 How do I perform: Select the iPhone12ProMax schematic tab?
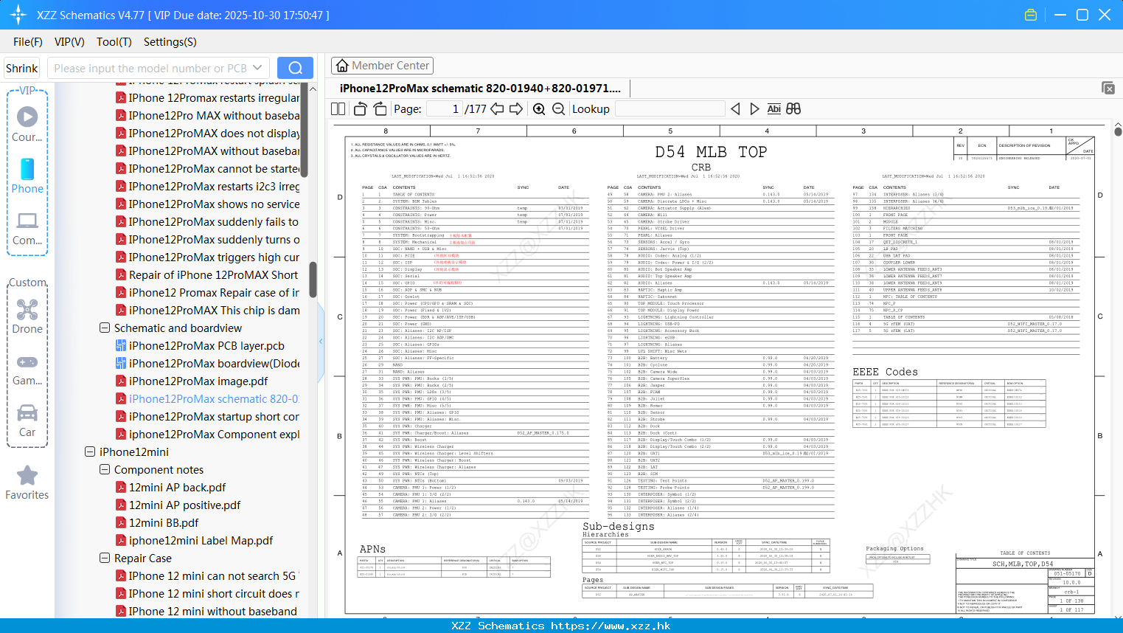[x=480, y=88]
